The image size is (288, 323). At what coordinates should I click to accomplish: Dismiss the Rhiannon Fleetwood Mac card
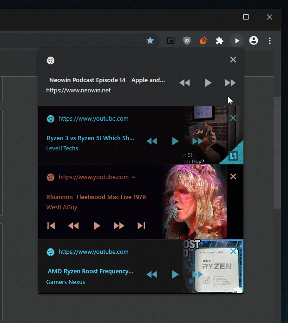click(x=233, y=176)
